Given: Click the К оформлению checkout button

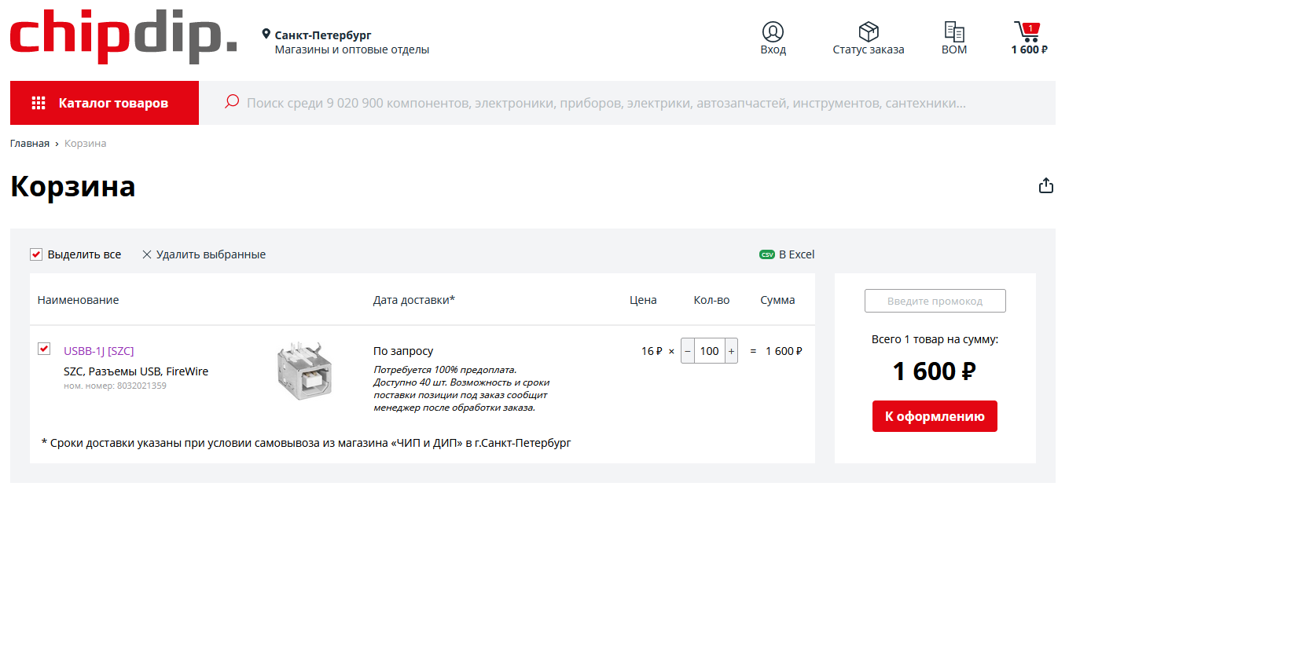Looking at the screenshot, I should [935, 416].
